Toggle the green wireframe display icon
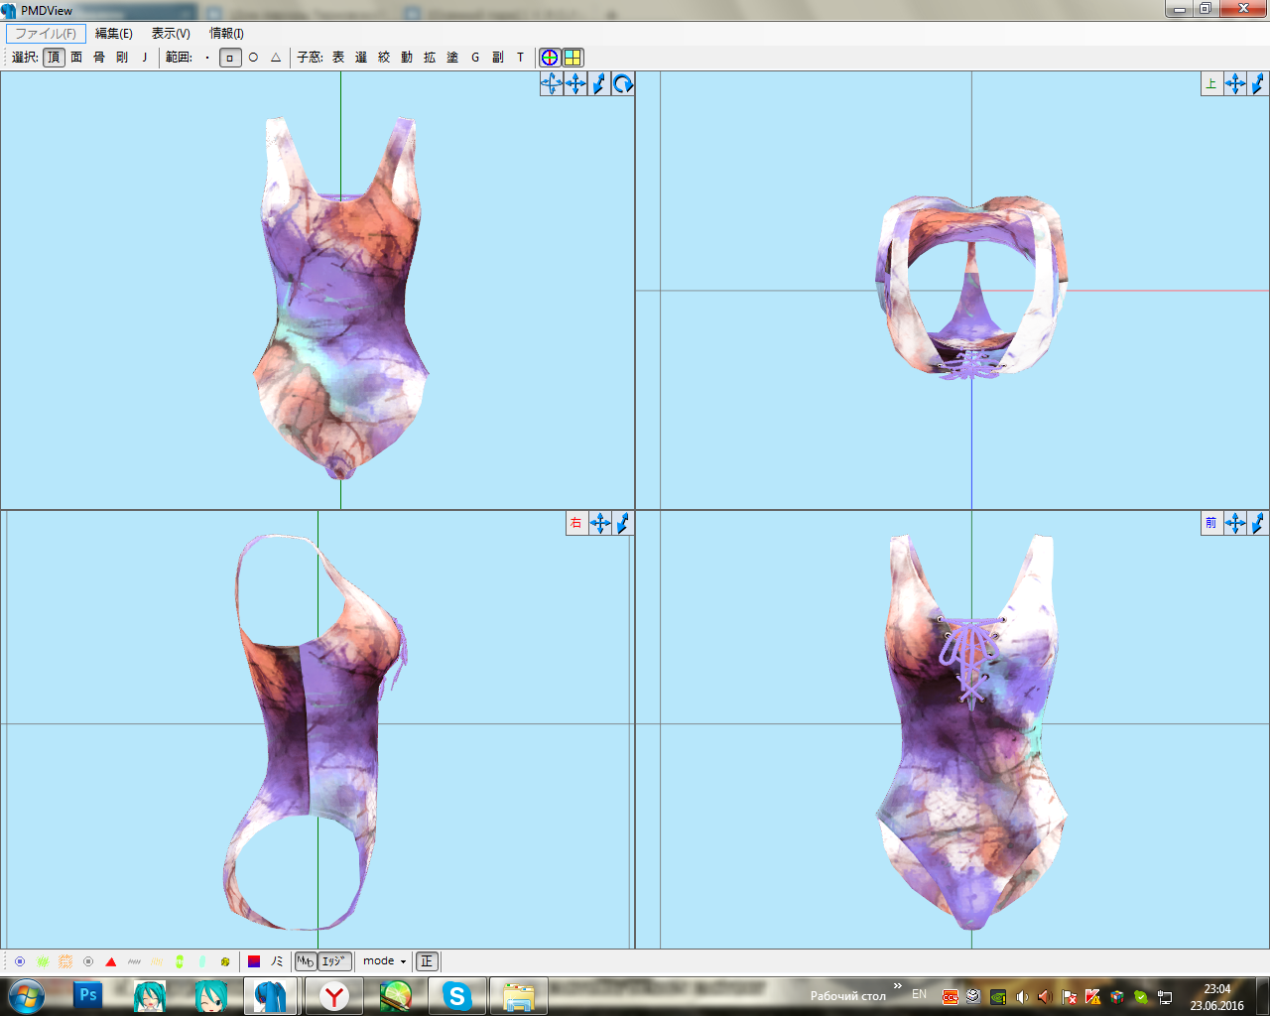Screen dimensions: 1270x1016 43,961
